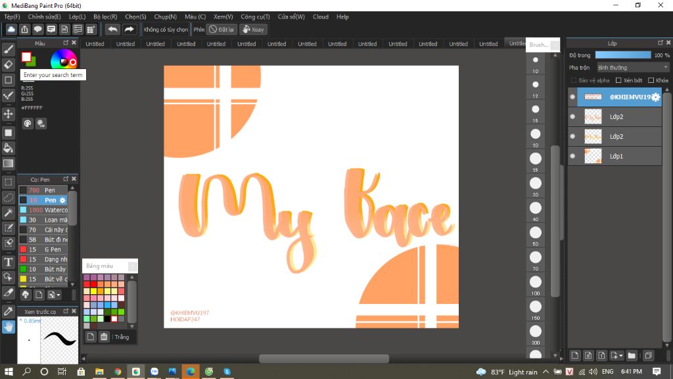The image size is (673, 379).
Task: Hide the @KHIEMVU19 layer
Action: pos(572,97)
